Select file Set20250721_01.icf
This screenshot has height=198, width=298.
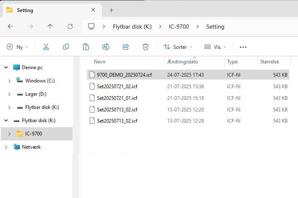188,98
